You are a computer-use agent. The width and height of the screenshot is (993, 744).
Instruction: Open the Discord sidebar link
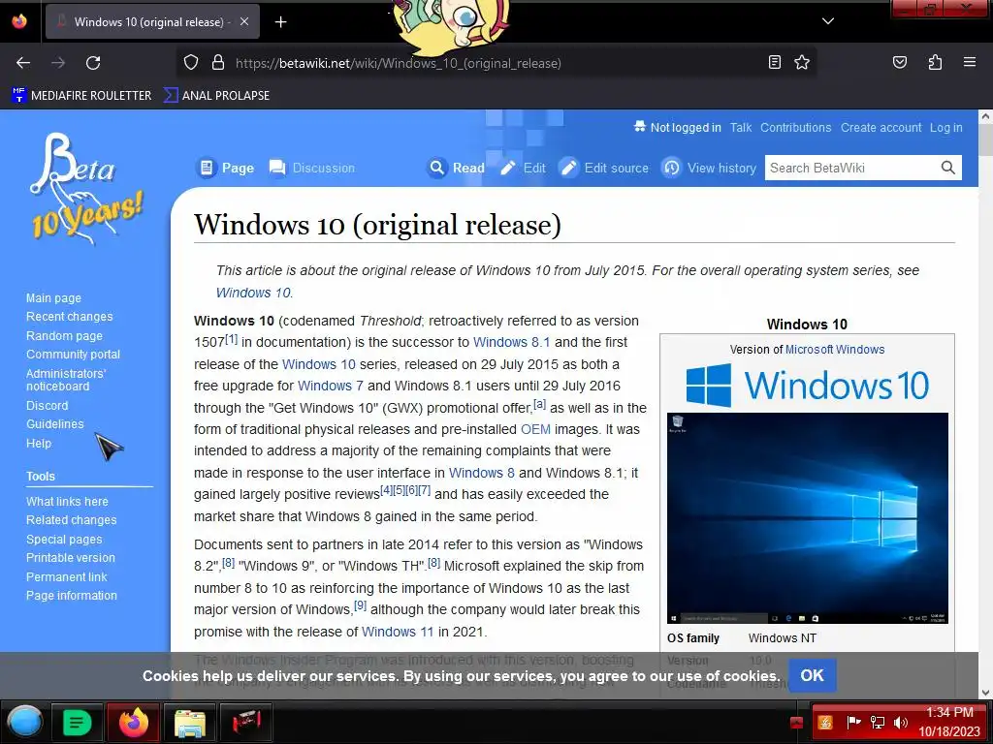(47, 406)
